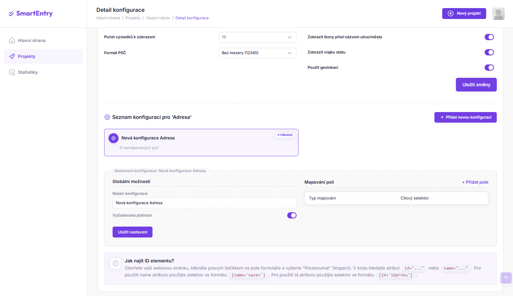Click the location pin icon in configuration card

(114, 138)
